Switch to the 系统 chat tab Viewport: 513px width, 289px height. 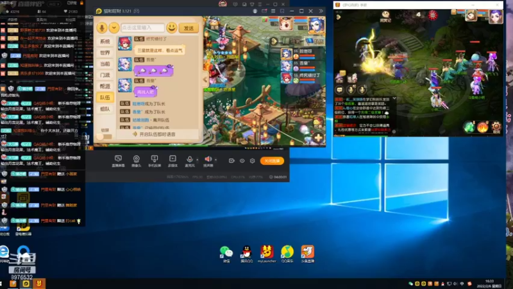tap(105, 42)
